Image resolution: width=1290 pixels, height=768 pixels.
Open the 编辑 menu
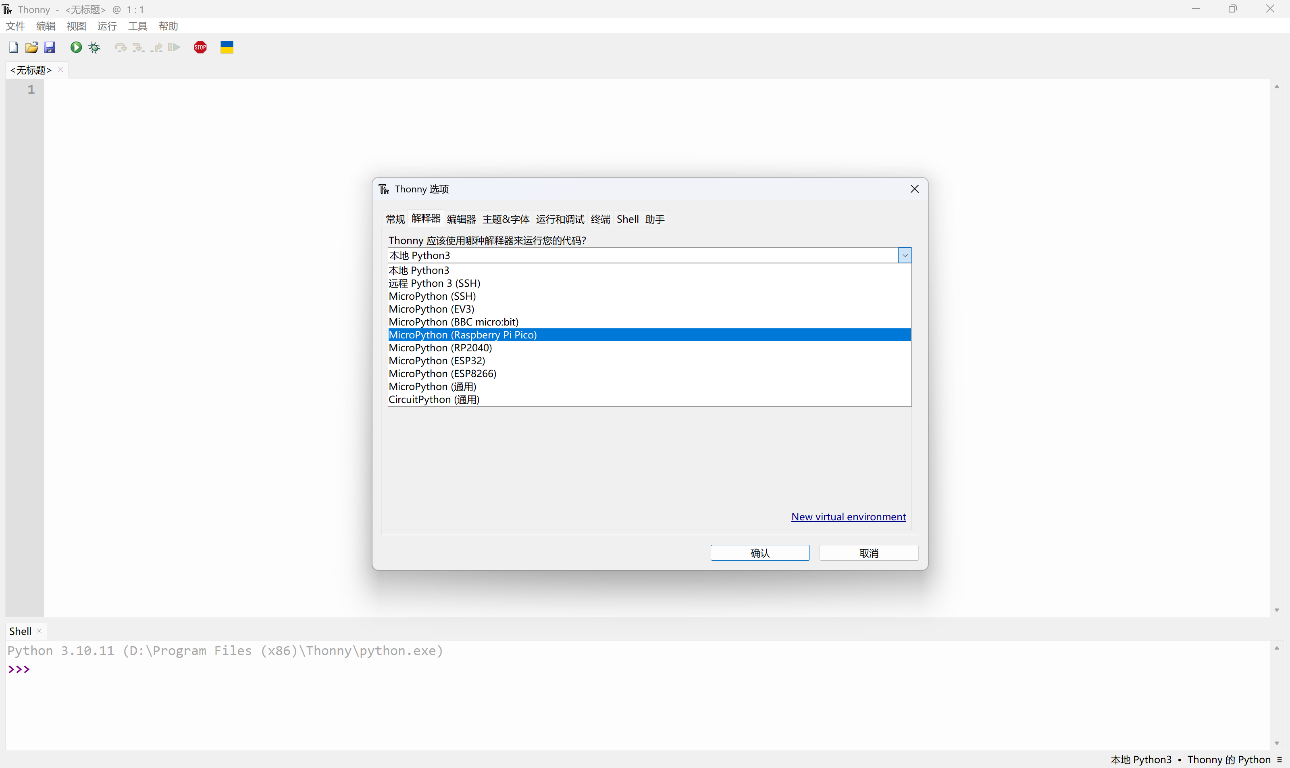[46, 26]
